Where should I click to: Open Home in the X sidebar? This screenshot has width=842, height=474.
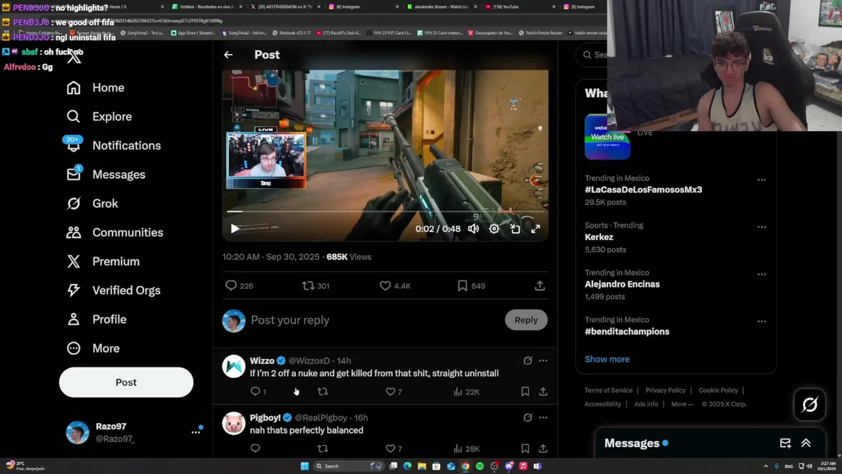(95, 88)
